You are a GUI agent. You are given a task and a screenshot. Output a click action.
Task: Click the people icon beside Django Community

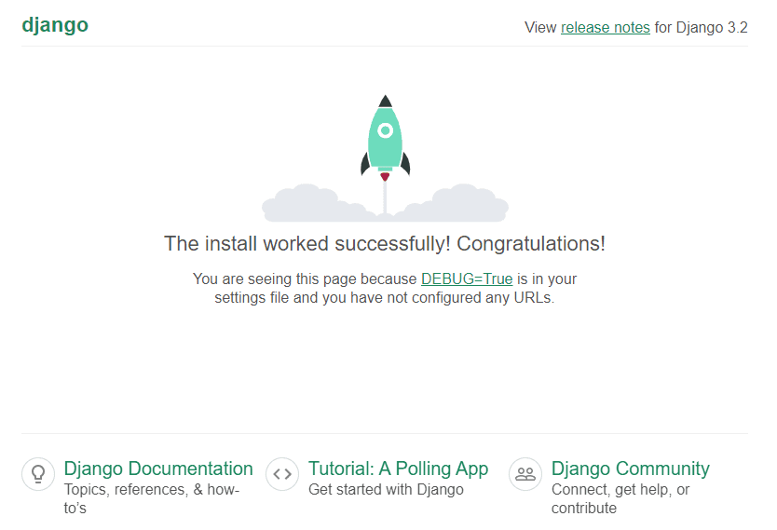coord(525,474)
